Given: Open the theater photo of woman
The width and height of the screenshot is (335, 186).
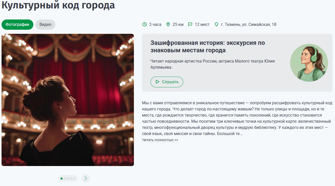Looking at the screenshot, I should pos(68,100).
